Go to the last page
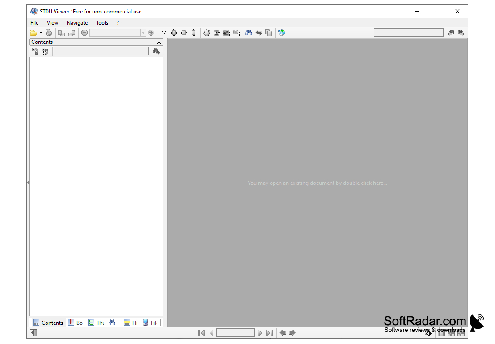Viewport: 495px width, 344px height. point(269,333)
